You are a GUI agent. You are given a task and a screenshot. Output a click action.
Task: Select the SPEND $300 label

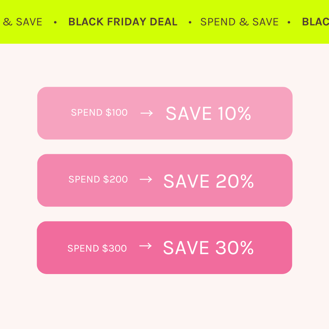coord(97,248)
